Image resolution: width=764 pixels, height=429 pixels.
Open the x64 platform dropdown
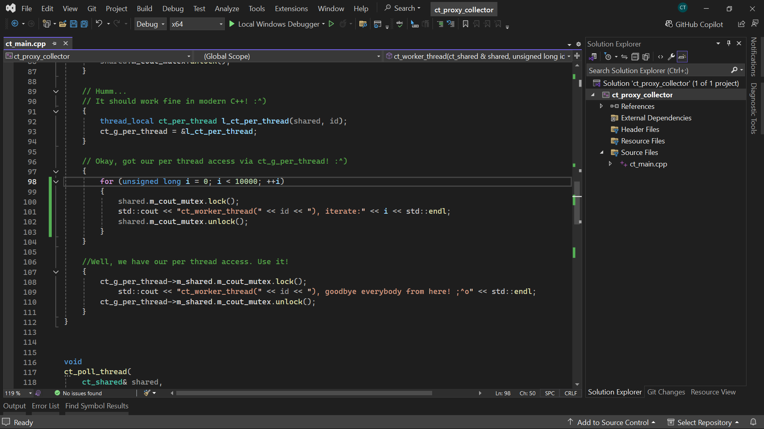(197, 24)
